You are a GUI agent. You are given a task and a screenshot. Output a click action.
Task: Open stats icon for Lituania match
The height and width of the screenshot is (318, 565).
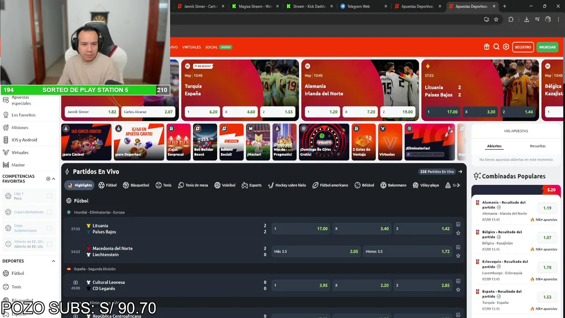click(458, 224)
